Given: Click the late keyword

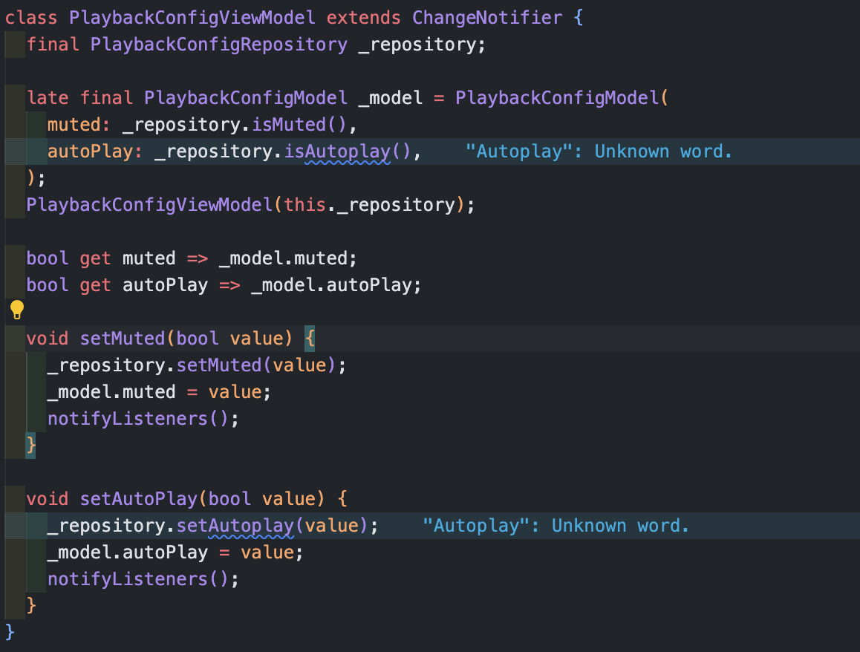Looking at the screenshot, I should pyautogui.click(x=48, y=97).
